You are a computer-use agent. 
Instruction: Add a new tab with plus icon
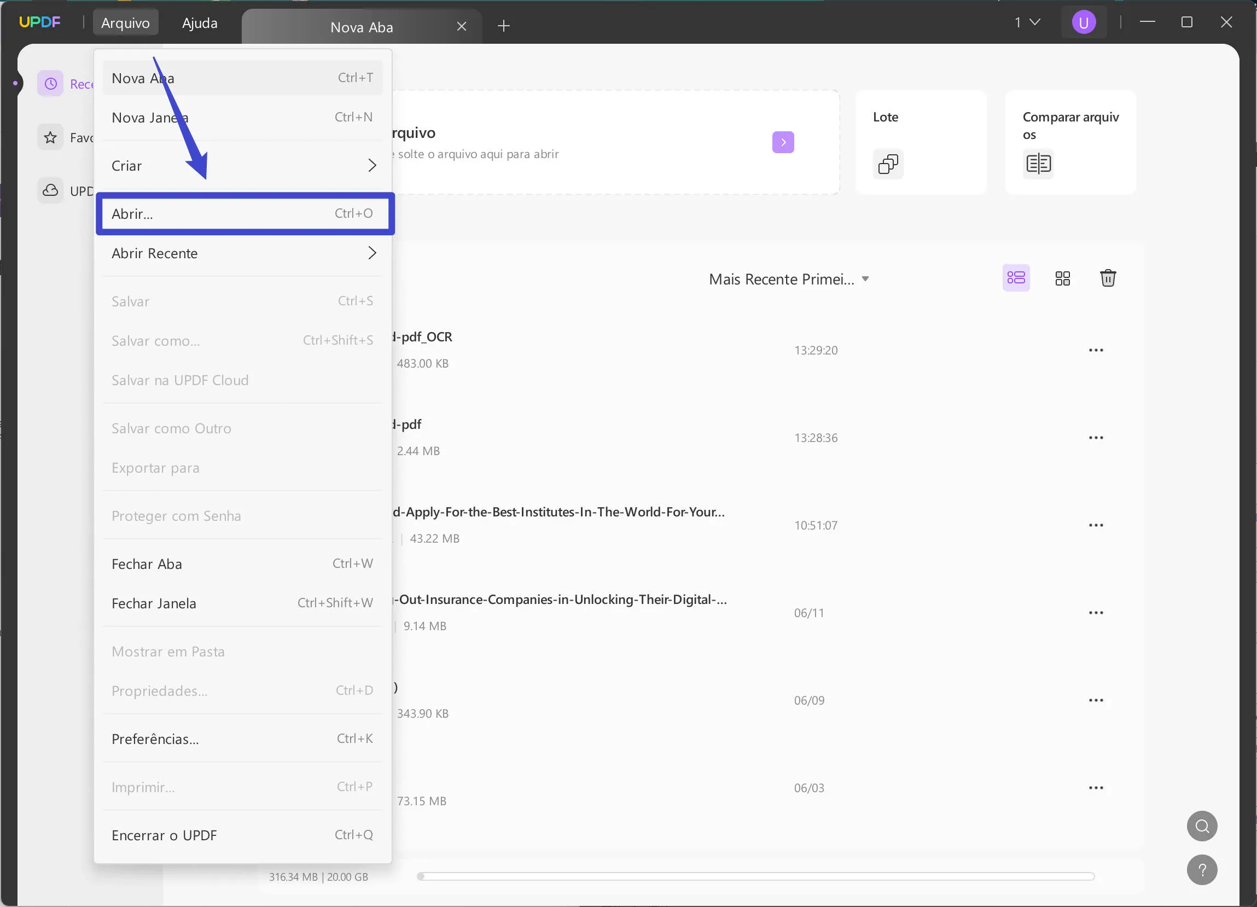[503, 26]
